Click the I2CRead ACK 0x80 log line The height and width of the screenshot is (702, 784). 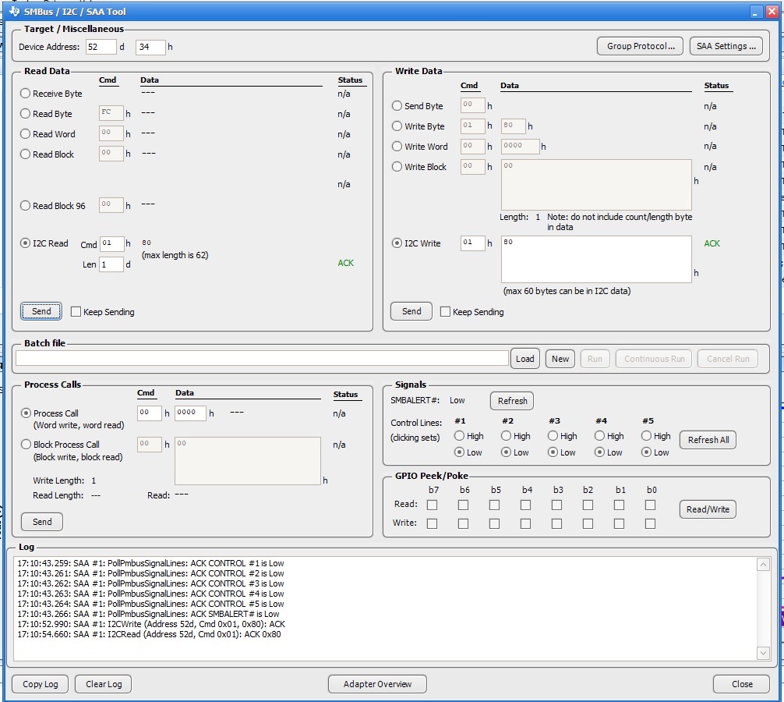coord(149,634)
